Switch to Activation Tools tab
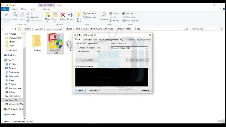The image size is (226, 127). pyautogui.click(x=90, y=40)
